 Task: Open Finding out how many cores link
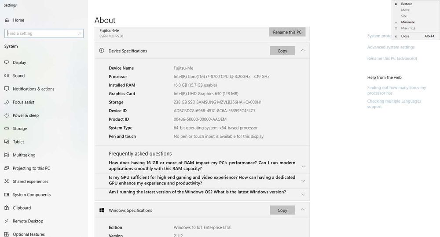[396, 90]
